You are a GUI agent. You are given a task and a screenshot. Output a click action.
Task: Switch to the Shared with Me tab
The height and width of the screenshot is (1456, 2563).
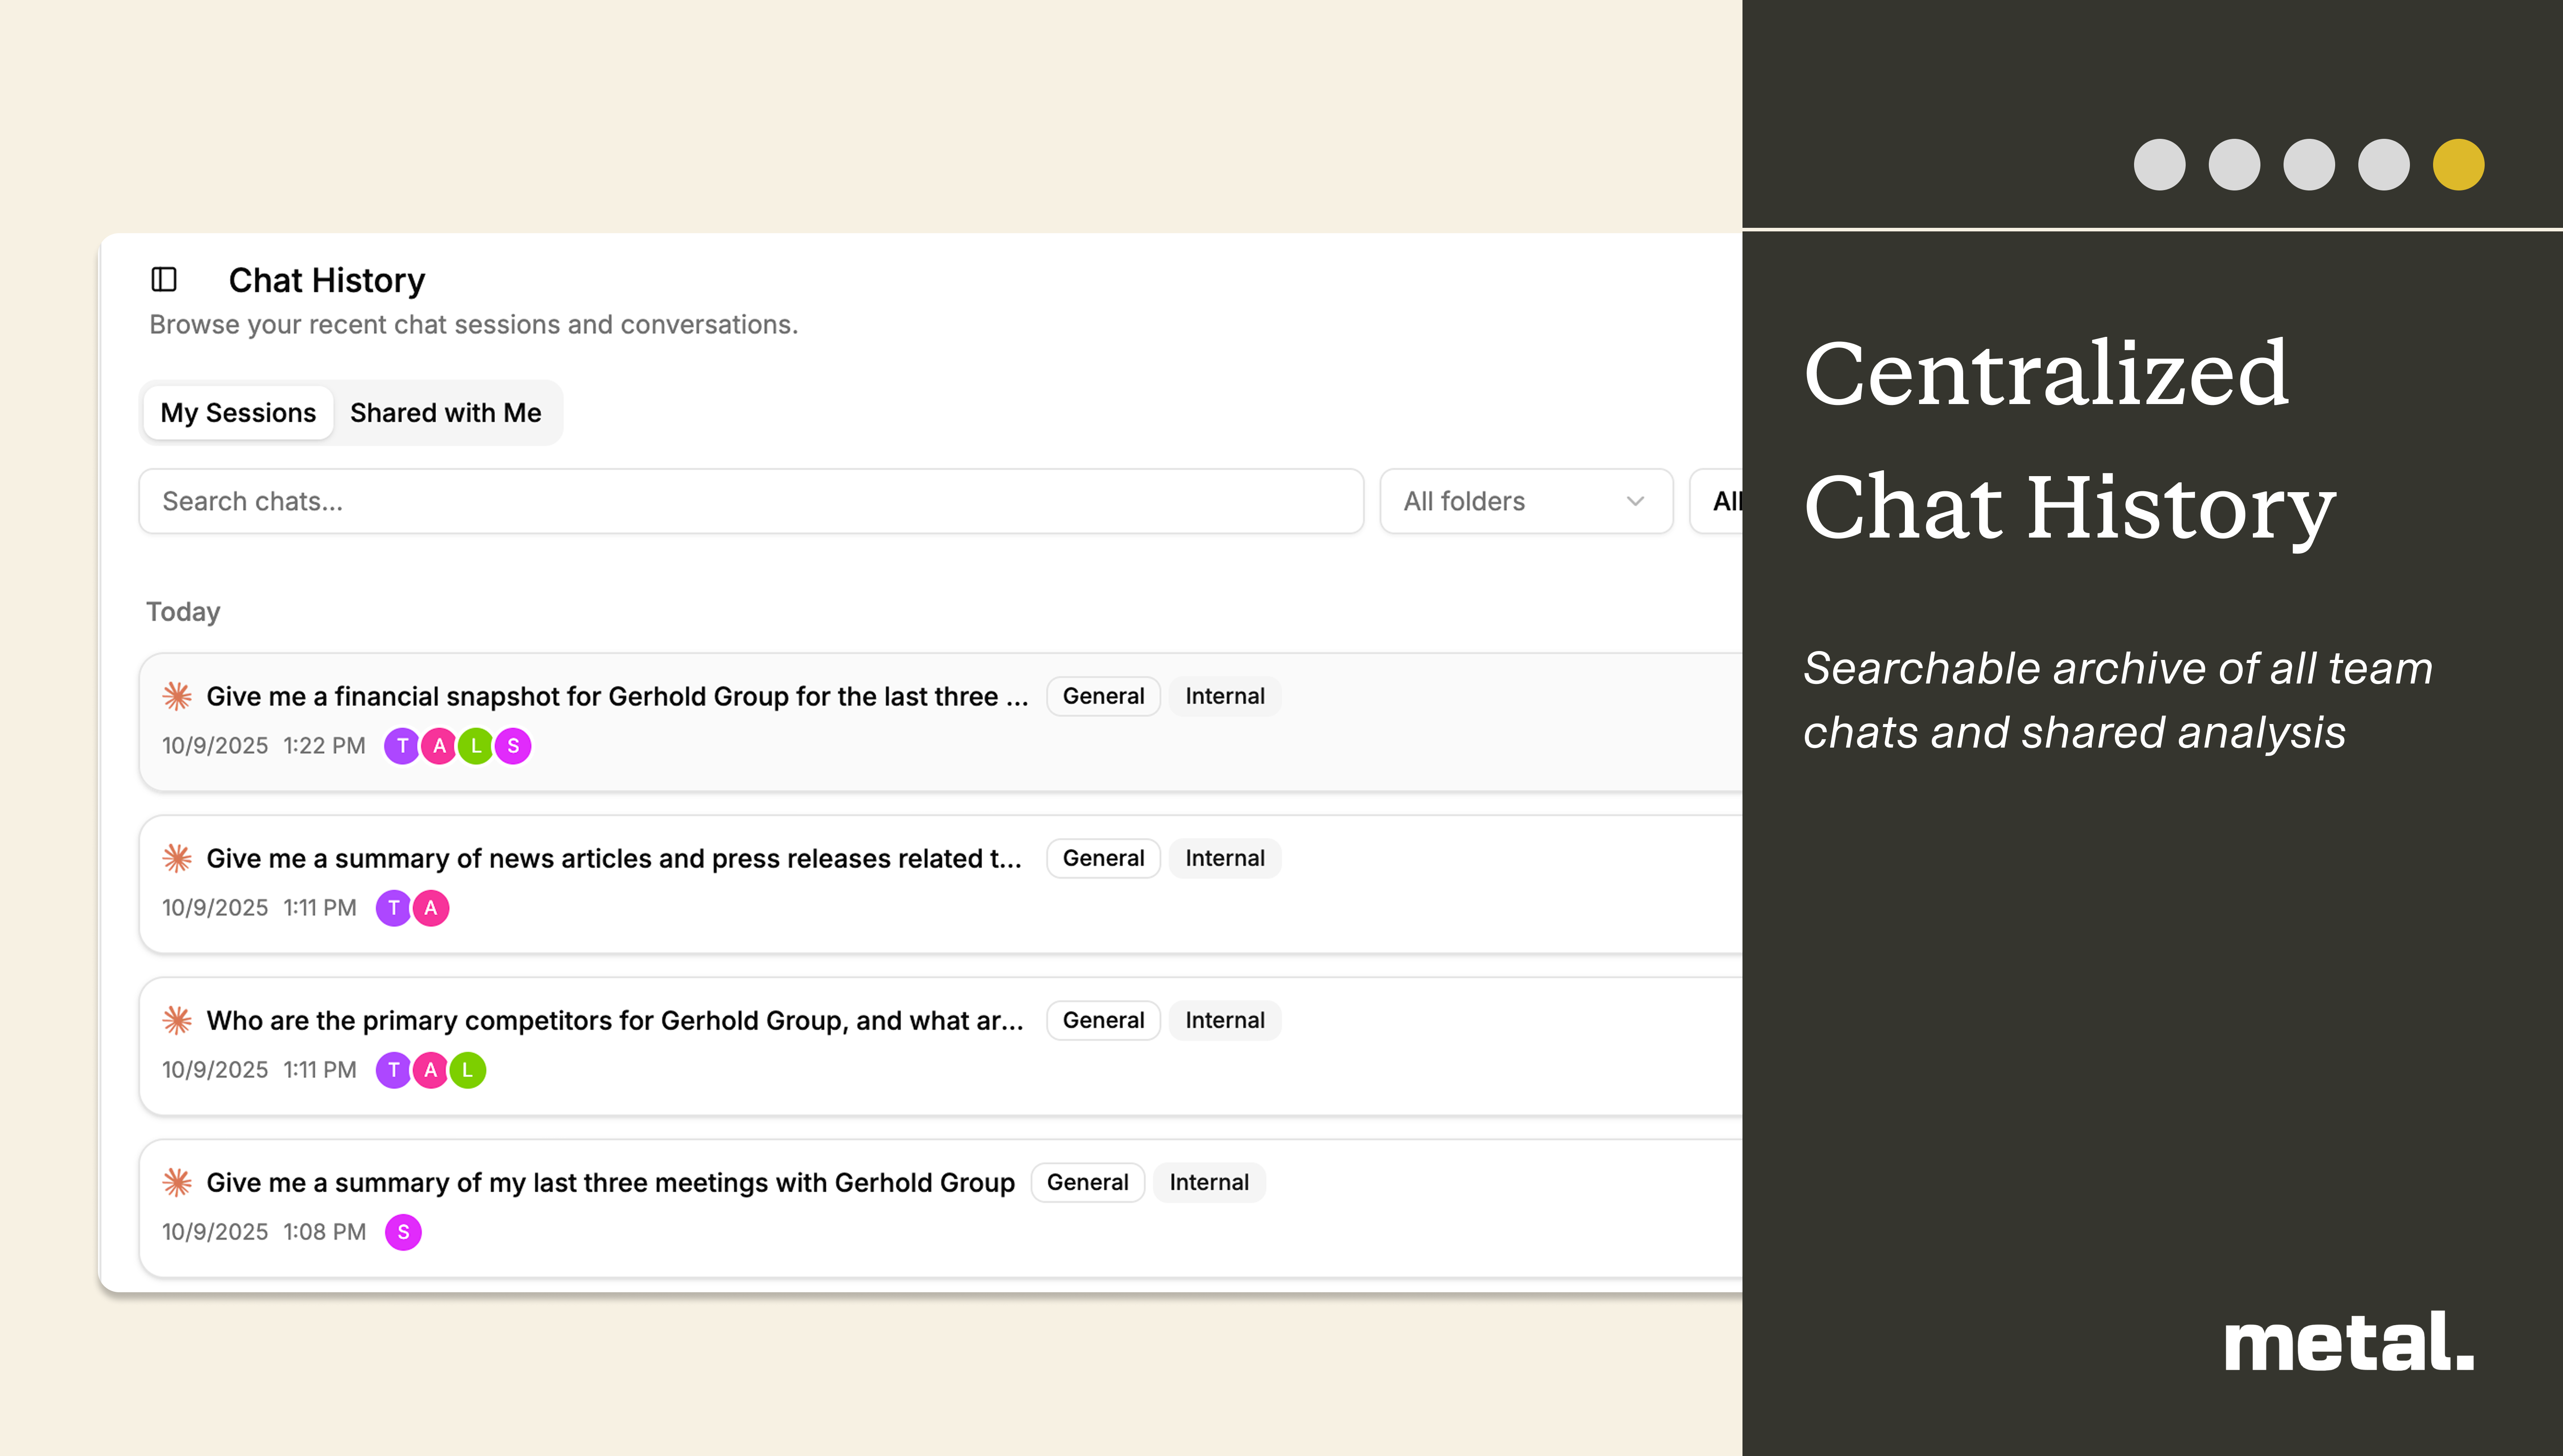pyautogui.click(x=445, y=413)
